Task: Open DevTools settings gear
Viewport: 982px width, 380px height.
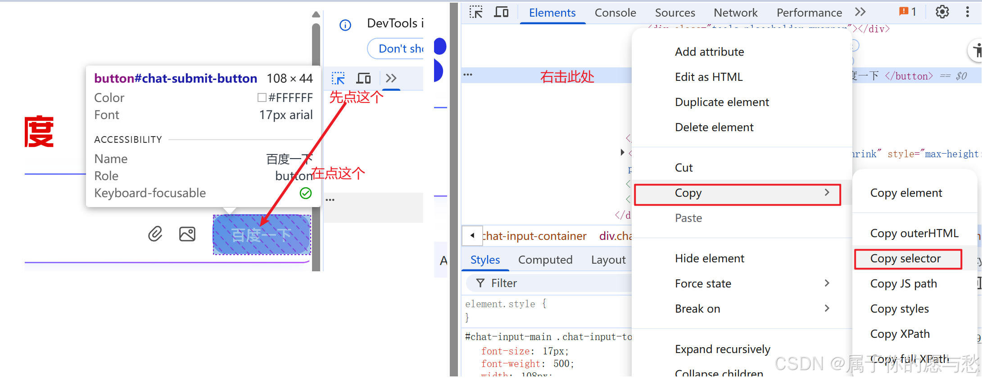Action: 942,12
